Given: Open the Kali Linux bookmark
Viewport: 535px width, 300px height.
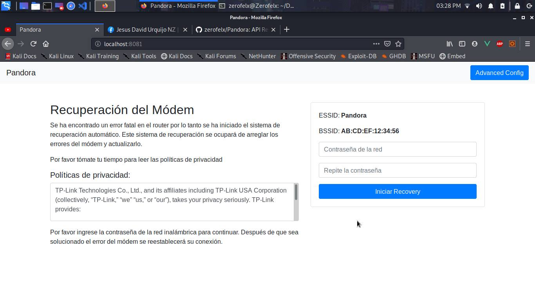Looking at the screenshot, I should pos(57,56).
